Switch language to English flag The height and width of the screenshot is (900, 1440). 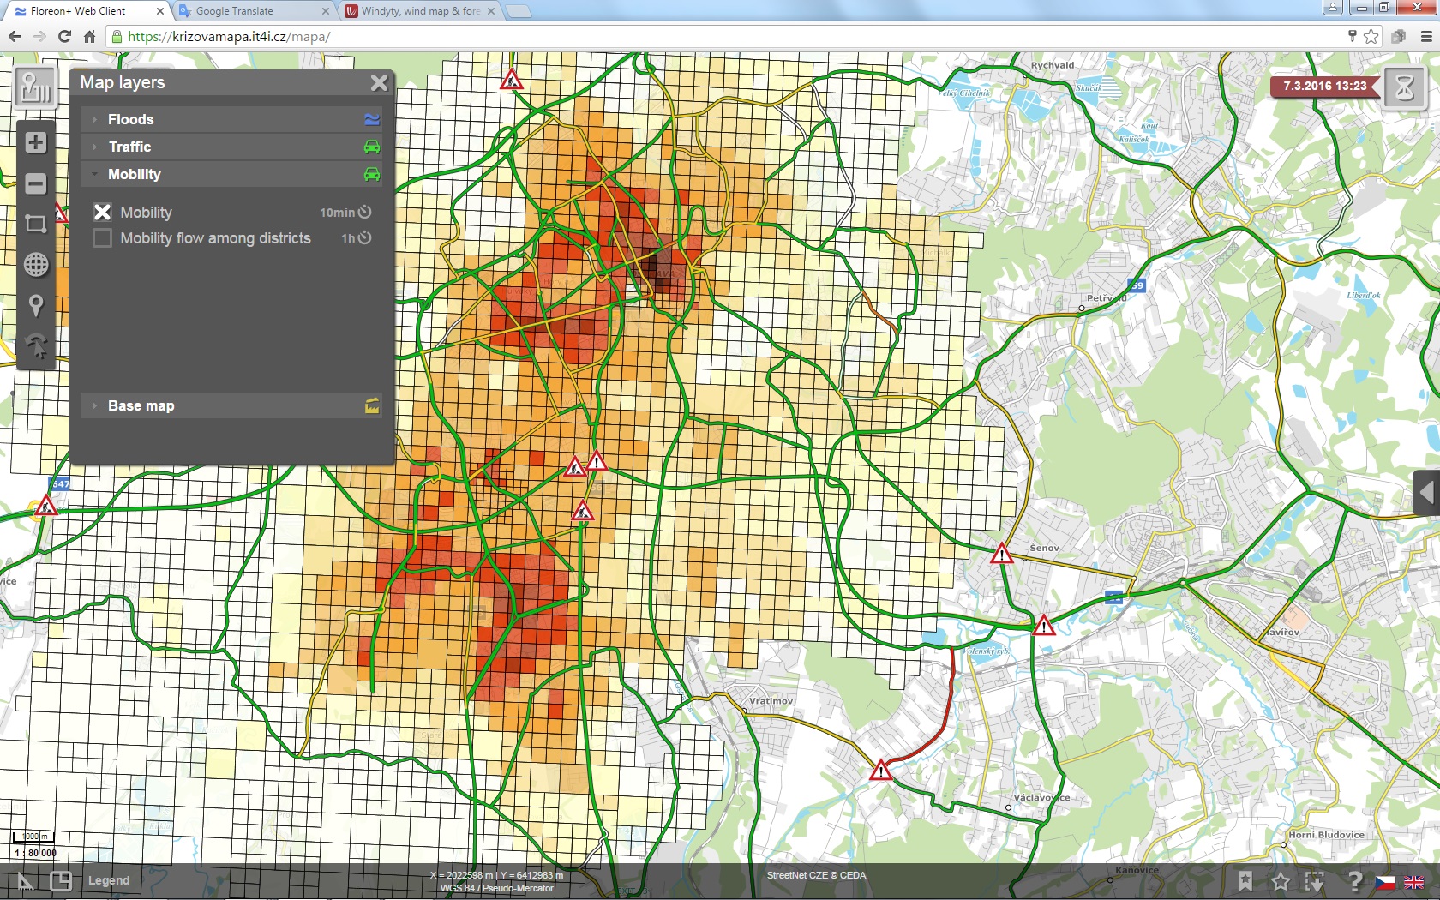coord(1414,882)
